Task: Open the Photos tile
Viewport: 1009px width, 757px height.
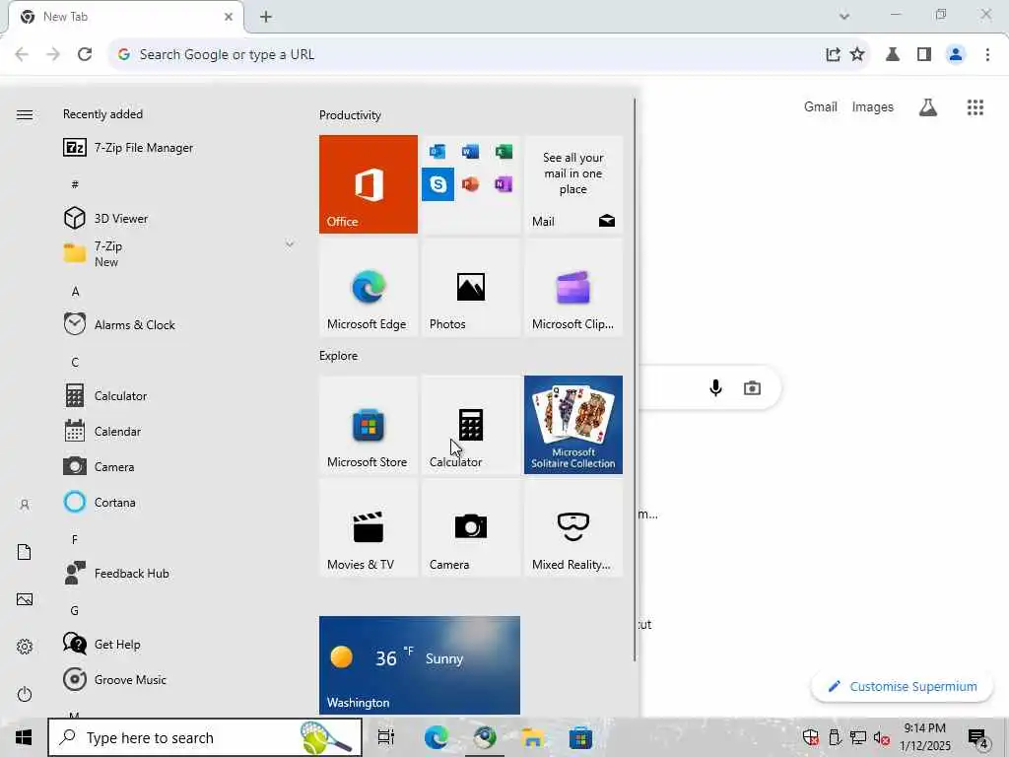Action: coord(470,287)
